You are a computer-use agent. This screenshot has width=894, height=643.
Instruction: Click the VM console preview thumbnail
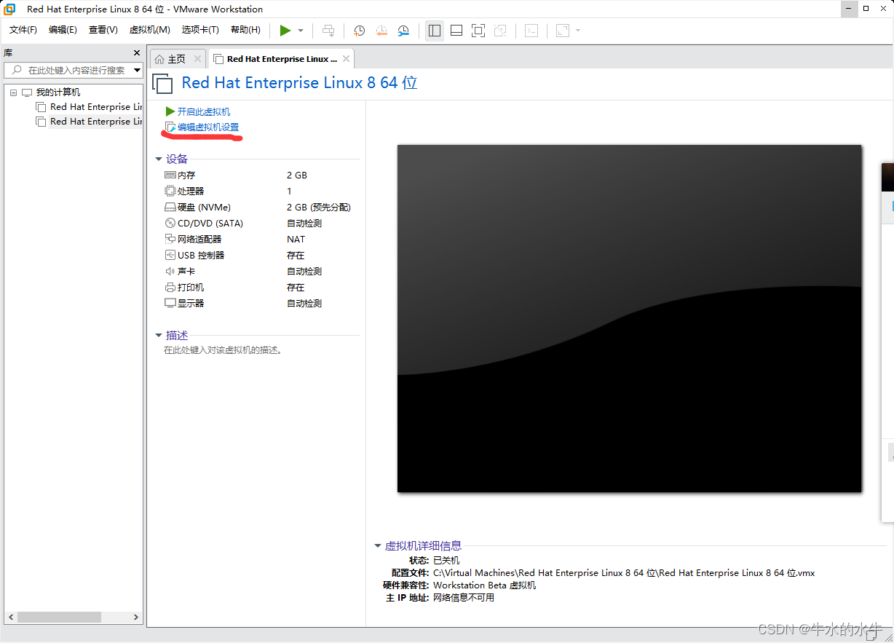[x=629, y=318]
